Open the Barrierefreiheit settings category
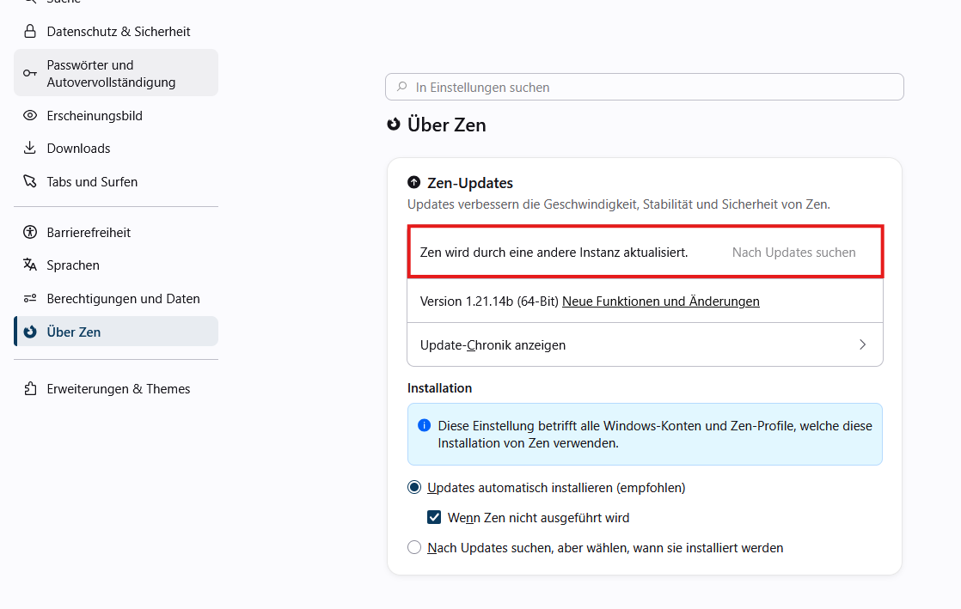This screenshot has height=609, width=961. 116,232
